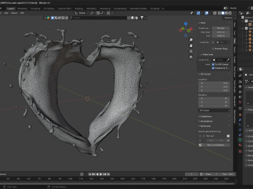Switch to the Geometry Nodes workspace tab
Viewport: 253px width, 189px height.
tap(139, 8)
